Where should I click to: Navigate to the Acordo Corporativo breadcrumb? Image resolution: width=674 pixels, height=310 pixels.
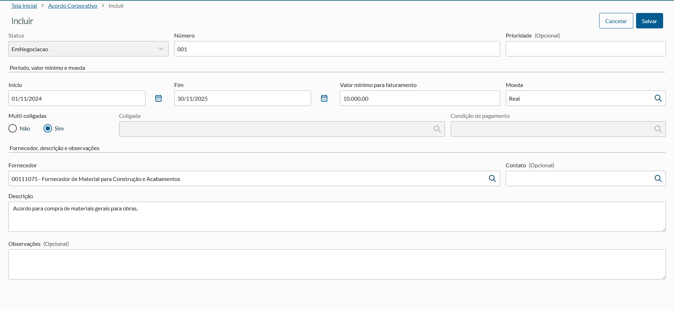click(73, 6)
